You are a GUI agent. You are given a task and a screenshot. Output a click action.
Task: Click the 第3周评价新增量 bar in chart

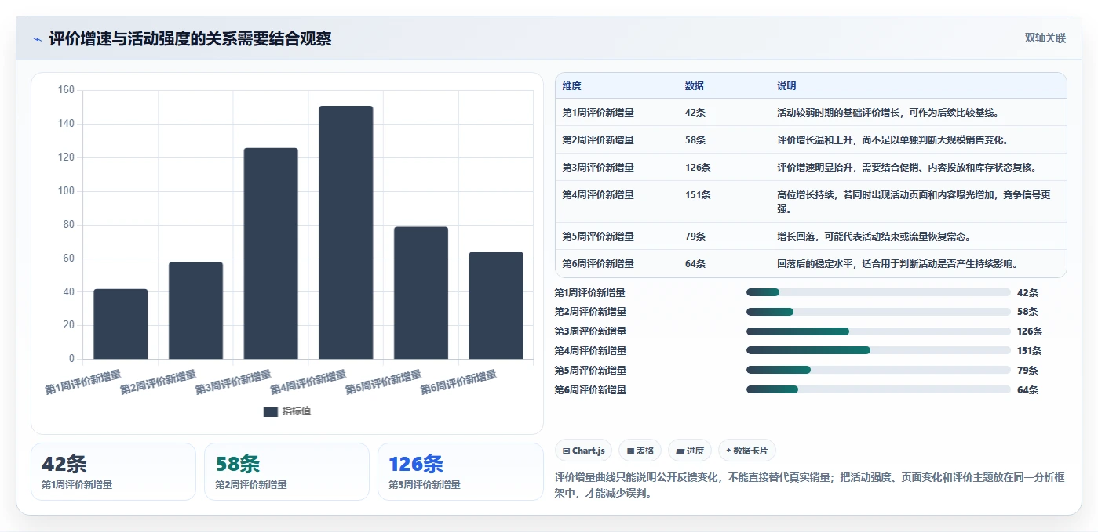(x=271, y=254)
